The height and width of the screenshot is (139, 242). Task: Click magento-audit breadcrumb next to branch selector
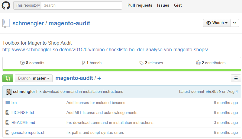tap(74, 78)
